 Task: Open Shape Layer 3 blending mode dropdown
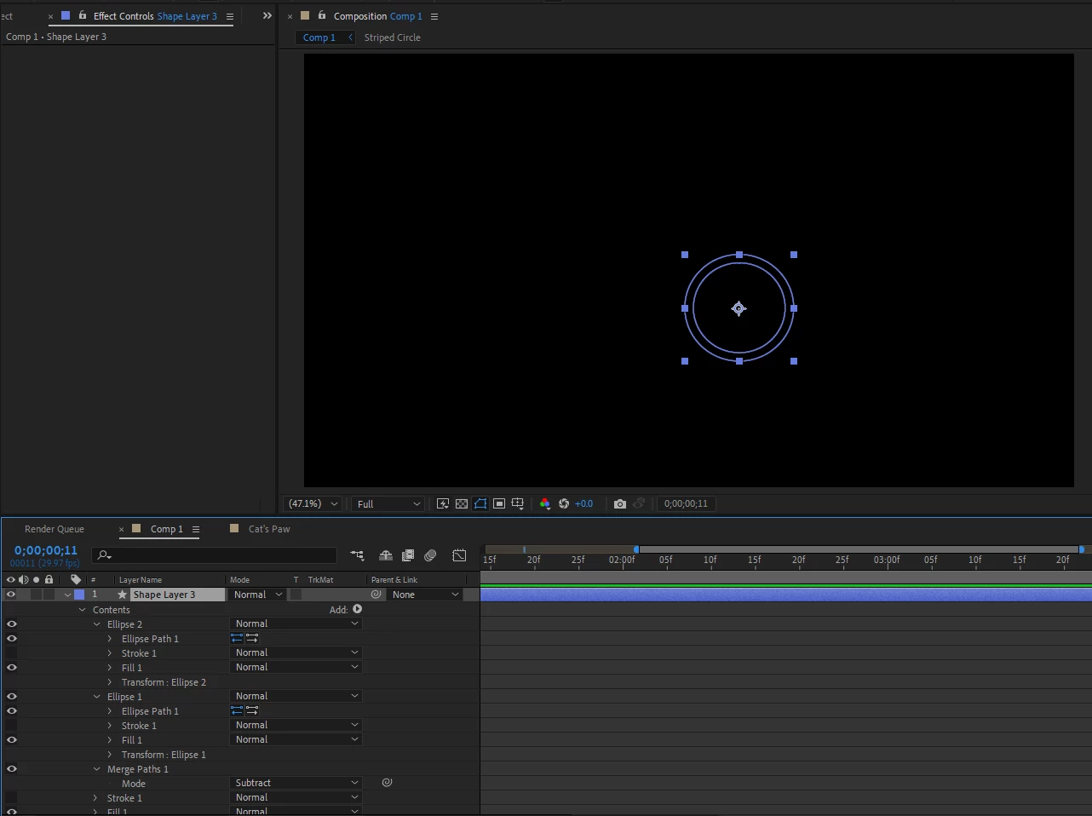(x=258, y=595)
